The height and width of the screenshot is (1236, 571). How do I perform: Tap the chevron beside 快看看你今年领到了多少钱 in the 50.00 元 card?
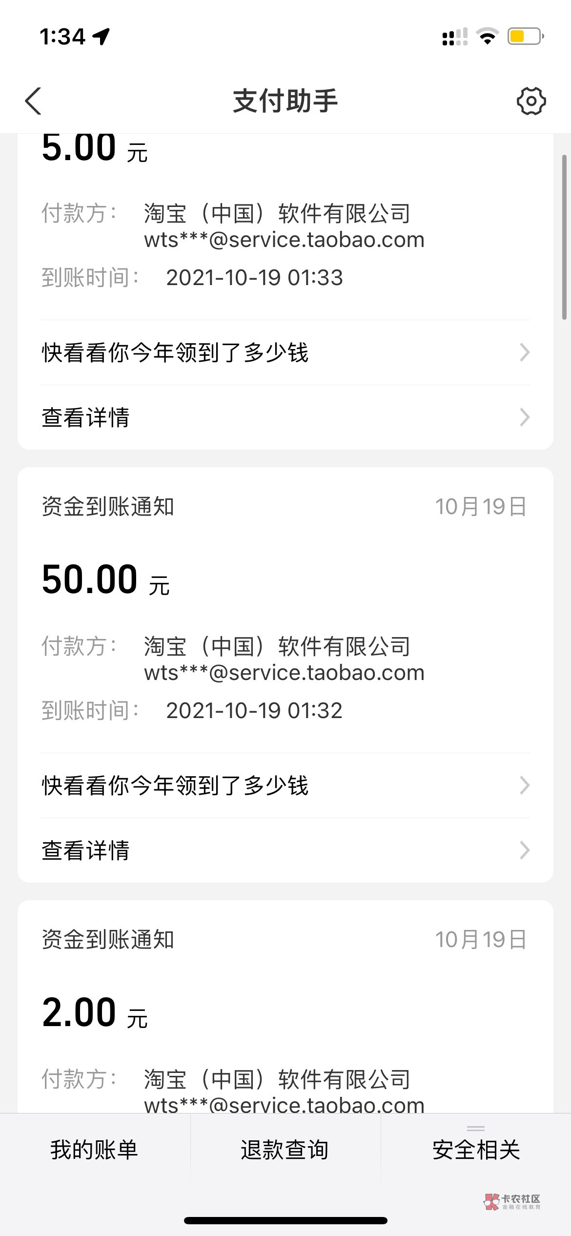coord(525,785)
